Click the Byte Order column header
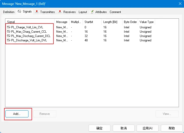This screenshot has height=133, width=184. [x=130, y=22]
